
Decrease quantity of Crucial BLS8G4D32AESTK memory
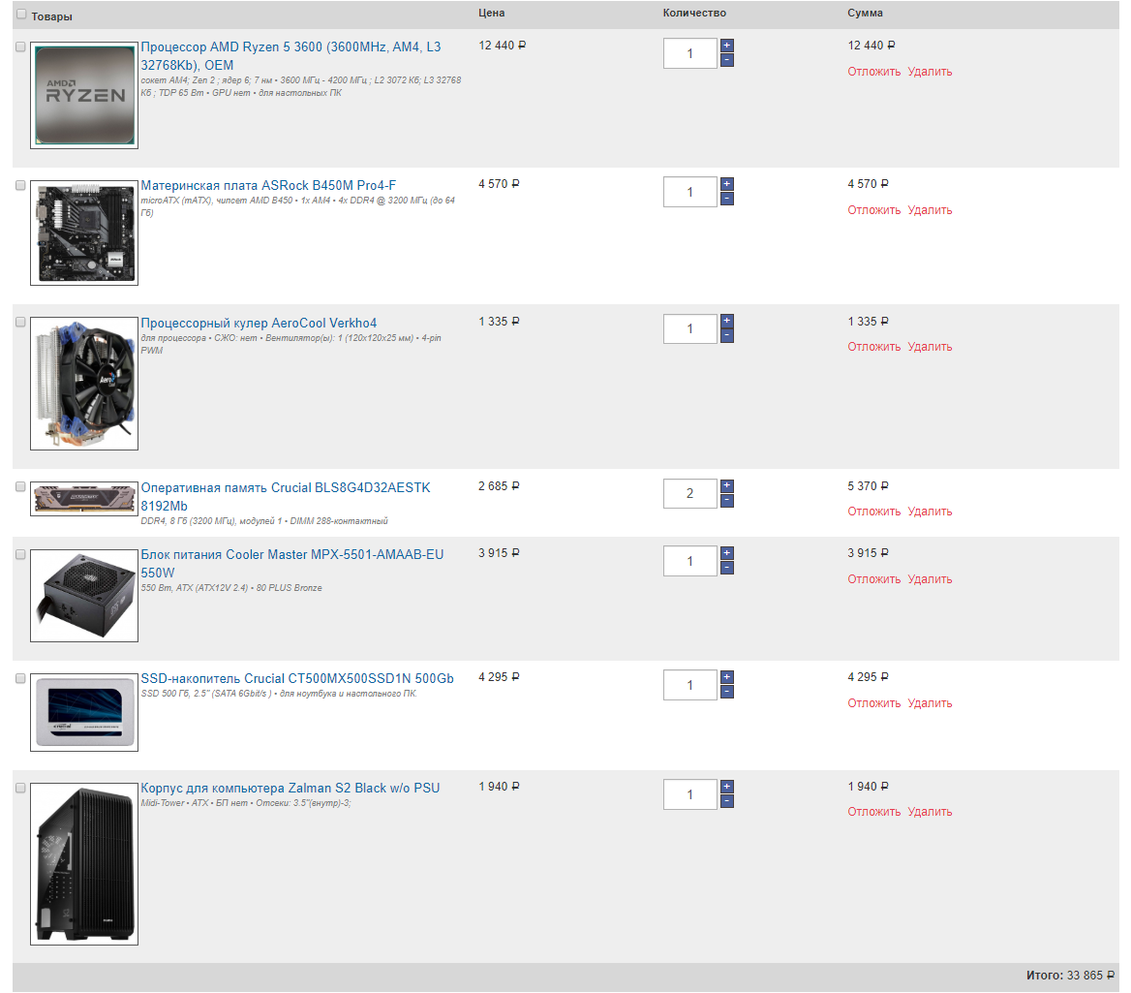[x=727, y=501]
